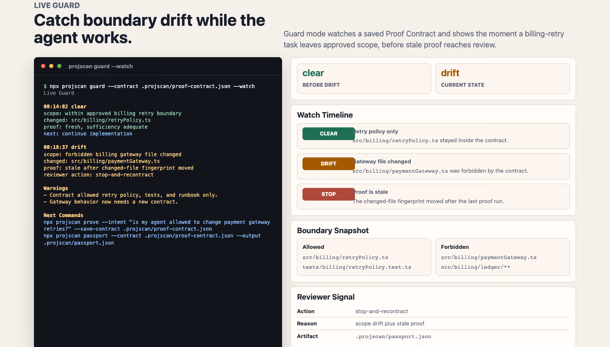Click the 'Boundary Snapshot' heading

333,231
